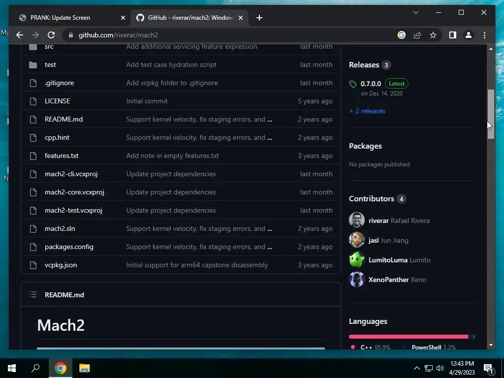Show the + 2 releases link
504x378 pixels.
point(367,111)
